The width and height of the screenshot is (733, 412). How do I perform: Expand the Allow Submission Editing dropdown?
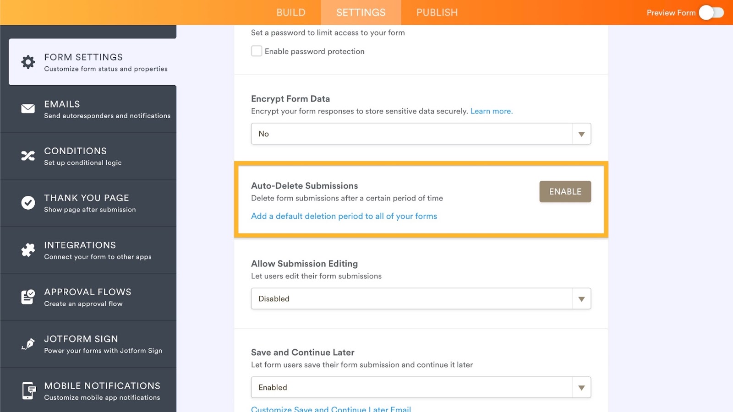coord(421,298)
